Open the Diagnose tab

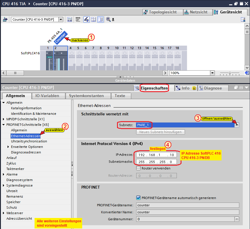click(213, 88)
